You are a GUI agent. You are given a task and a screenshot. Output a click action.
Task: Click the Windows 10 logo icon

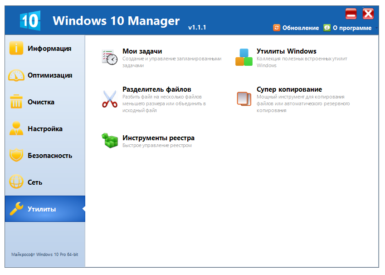tap(30, 20)
